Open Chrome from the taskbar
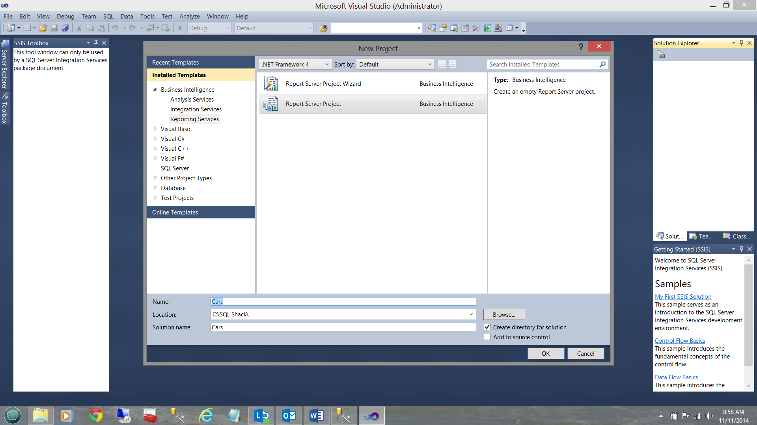This screenshot has height=425, width=757. pyautogui.click(x=95, y=416)
